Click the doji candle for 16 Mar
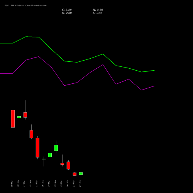This screenshot has height=193, width=193. [x=44, y=159]
